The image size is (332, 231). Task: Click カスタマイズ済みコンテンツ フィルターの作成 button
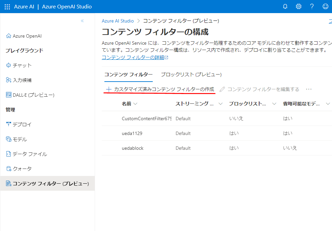point(160,89)
